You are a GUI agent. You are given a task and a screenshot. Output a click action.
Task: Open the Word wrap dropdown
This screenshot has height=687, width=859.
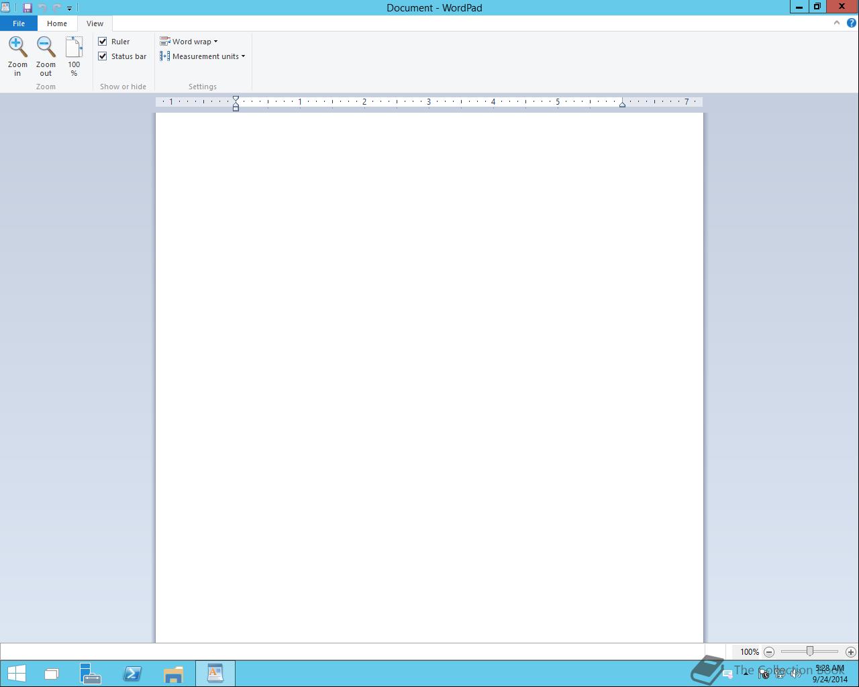(x=189, y=42)
